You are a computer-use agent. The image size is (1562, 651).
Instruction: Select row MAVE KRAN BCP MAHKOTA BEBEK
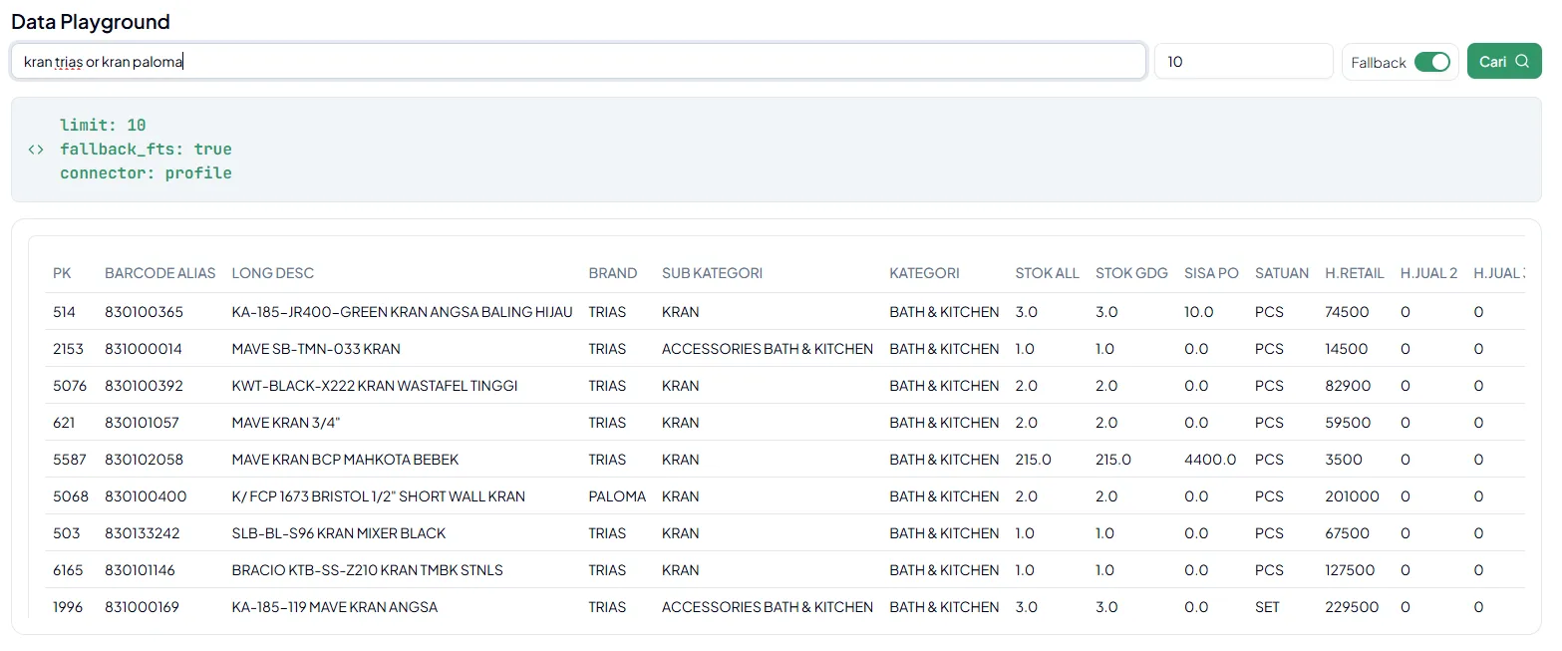coord(785,460)
